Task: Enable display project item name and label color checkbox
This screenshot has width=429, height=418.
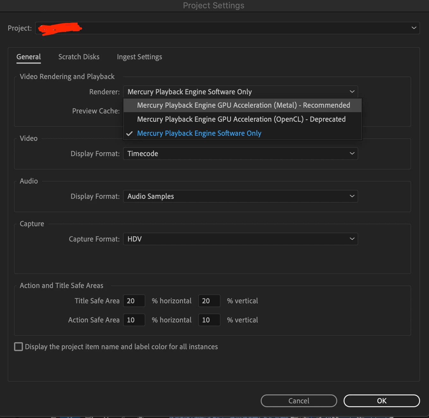Action: point(18,347)
